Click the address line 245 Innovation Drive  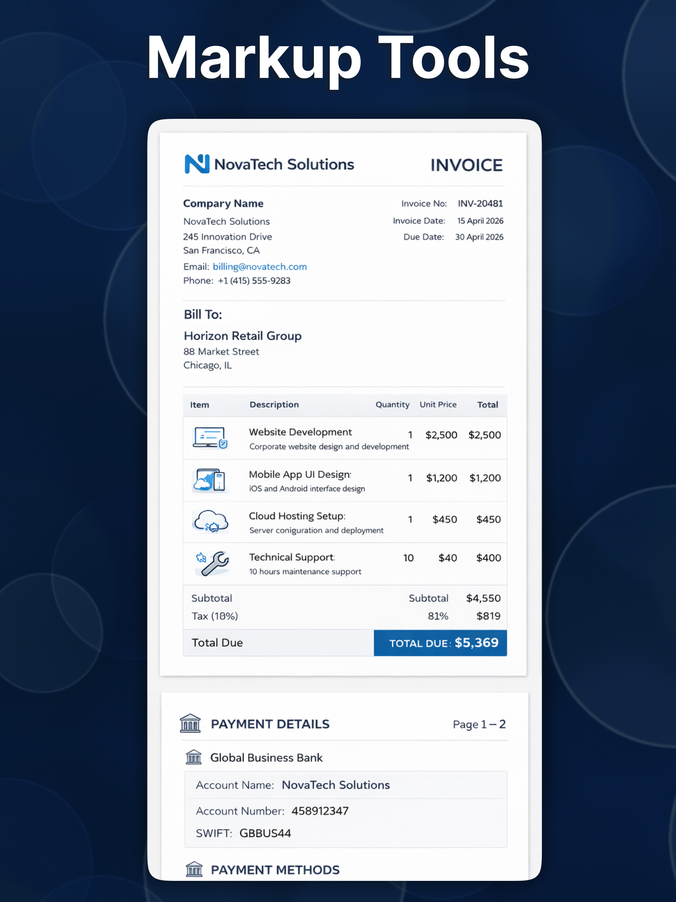tap(227, 236)
